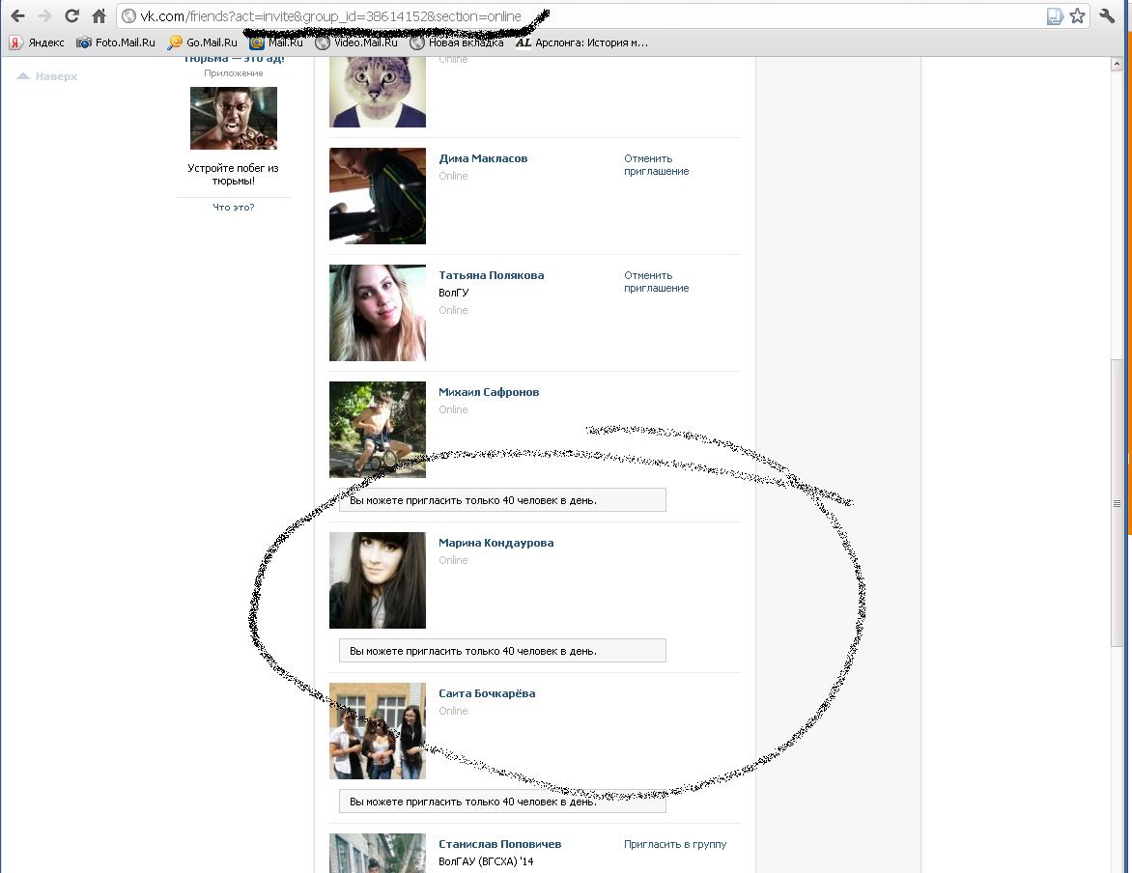
Task: Go back using browser back arrow
Action: [17, 15]
